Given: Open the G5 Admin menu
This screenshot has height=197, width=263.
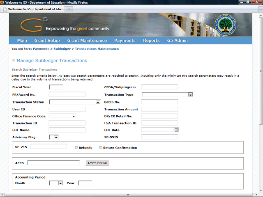Looking at the screenshot, I should pos(177,41).
